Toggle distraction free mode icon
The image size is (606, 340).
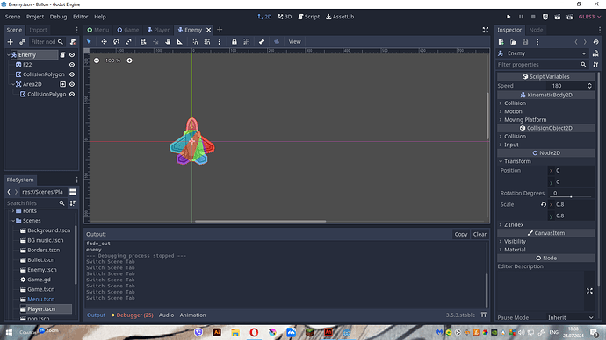[x=486, y=30]
